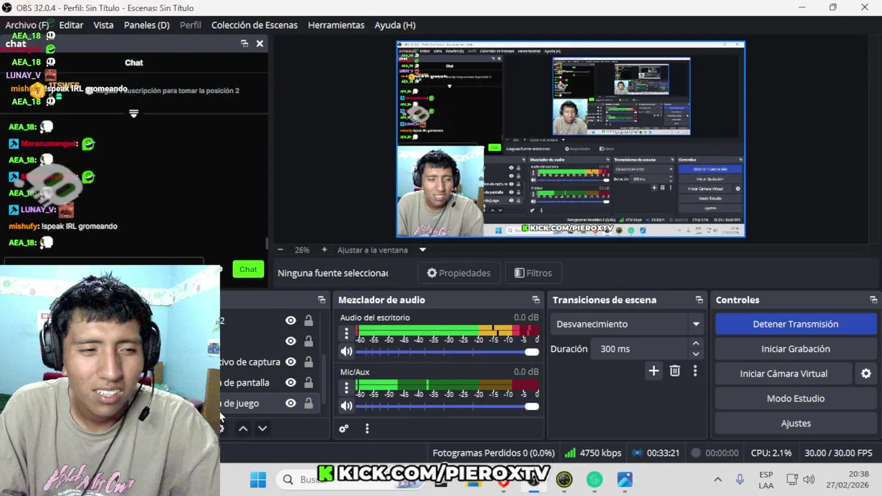882x496 pixels.
Task: Open the Paneles menu
Action: pos(147,25)
